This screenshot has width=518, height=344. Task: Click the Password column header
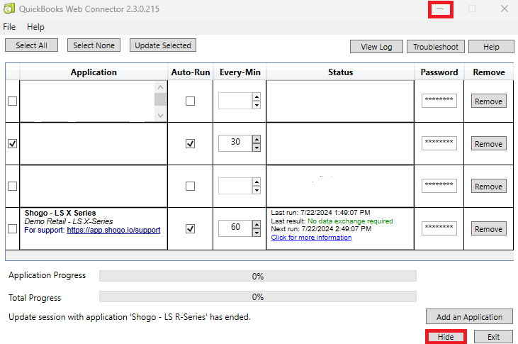pos(439,72)
